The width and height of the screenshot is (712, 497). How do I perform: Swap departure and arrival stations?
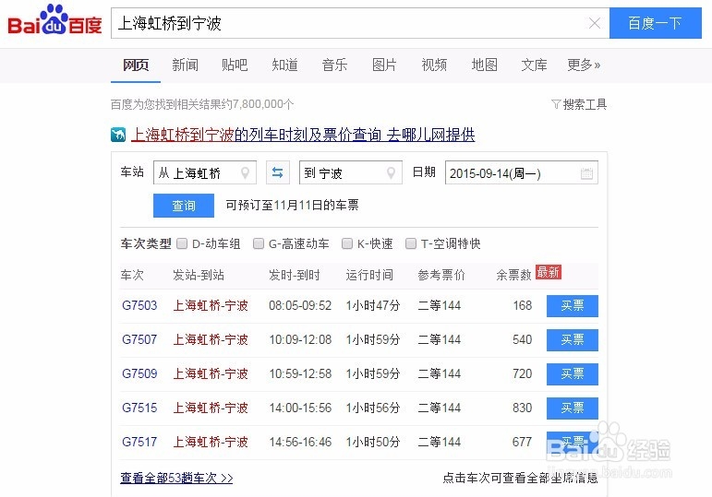[x=277, y=172]
